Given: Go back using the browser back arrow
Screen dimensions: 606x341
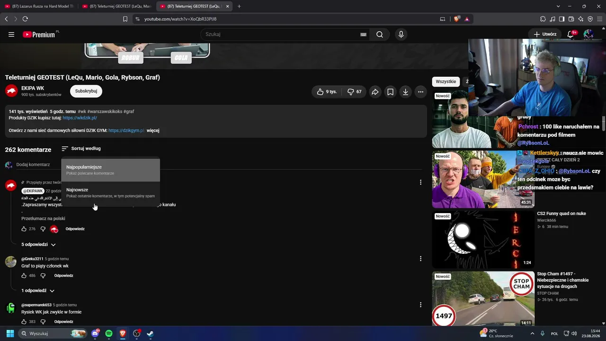Looking at the screenshot, I should click(x=6, y=19).
